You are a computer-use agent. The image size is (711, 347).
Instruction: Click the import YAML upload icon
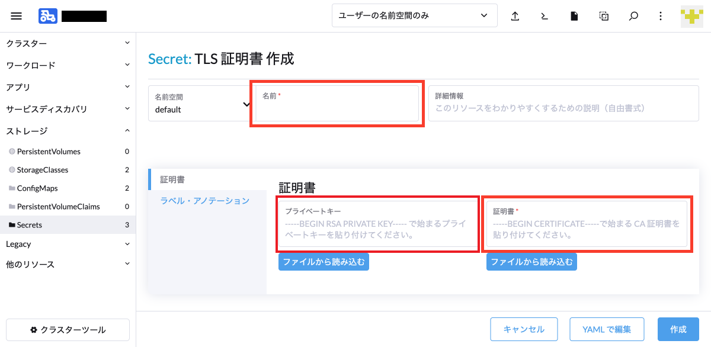(515, 16)
